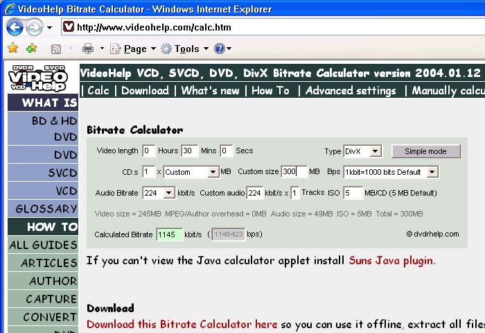Screen dimensions: 485x333
Task: Click the 'Total = 300MB' text
Action: click(399, 214)
